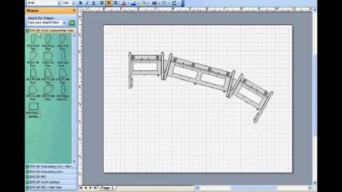
Task: Select the left console section on canvas
Action: tap(146, 66)
